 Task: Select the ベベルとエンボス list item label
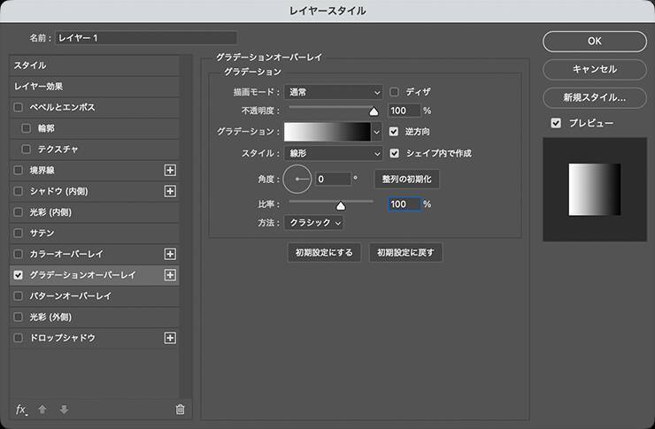pos(62,107)
